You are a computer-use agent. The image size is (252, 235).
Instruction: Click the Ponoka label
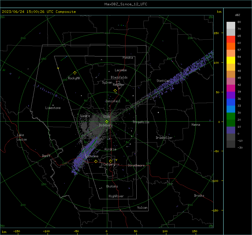click(x=128, y=58)
